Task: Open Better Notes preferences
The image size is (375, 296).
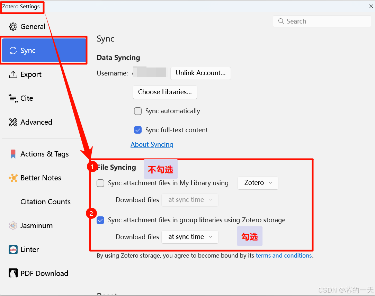Action: (x=44, y=178)
